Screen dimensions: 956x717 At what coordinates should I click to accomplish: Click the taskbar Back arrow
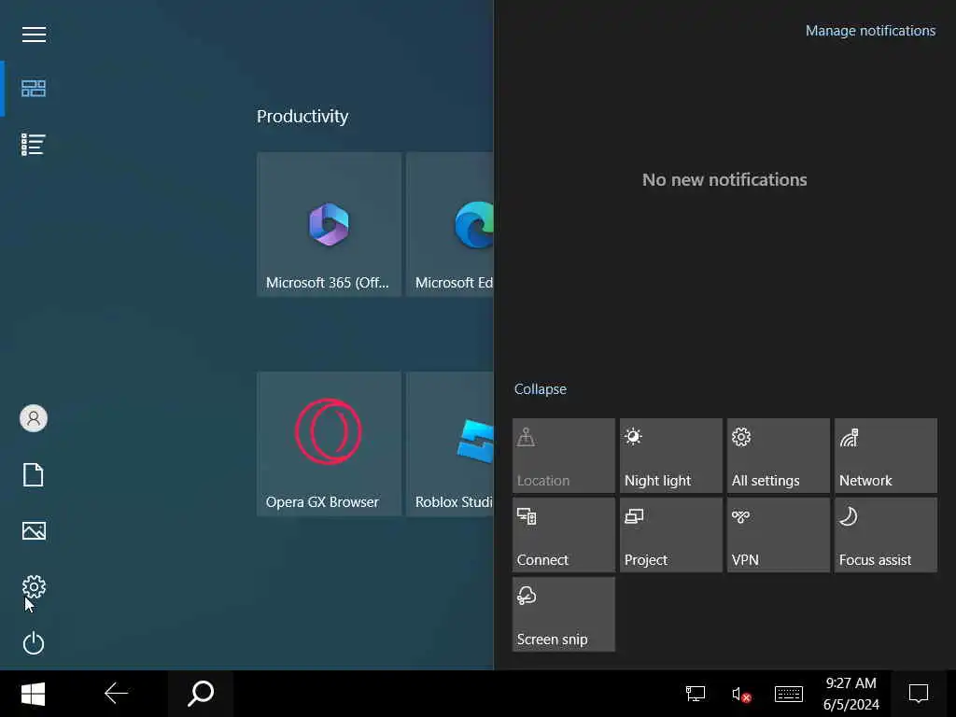pos(116,694)
